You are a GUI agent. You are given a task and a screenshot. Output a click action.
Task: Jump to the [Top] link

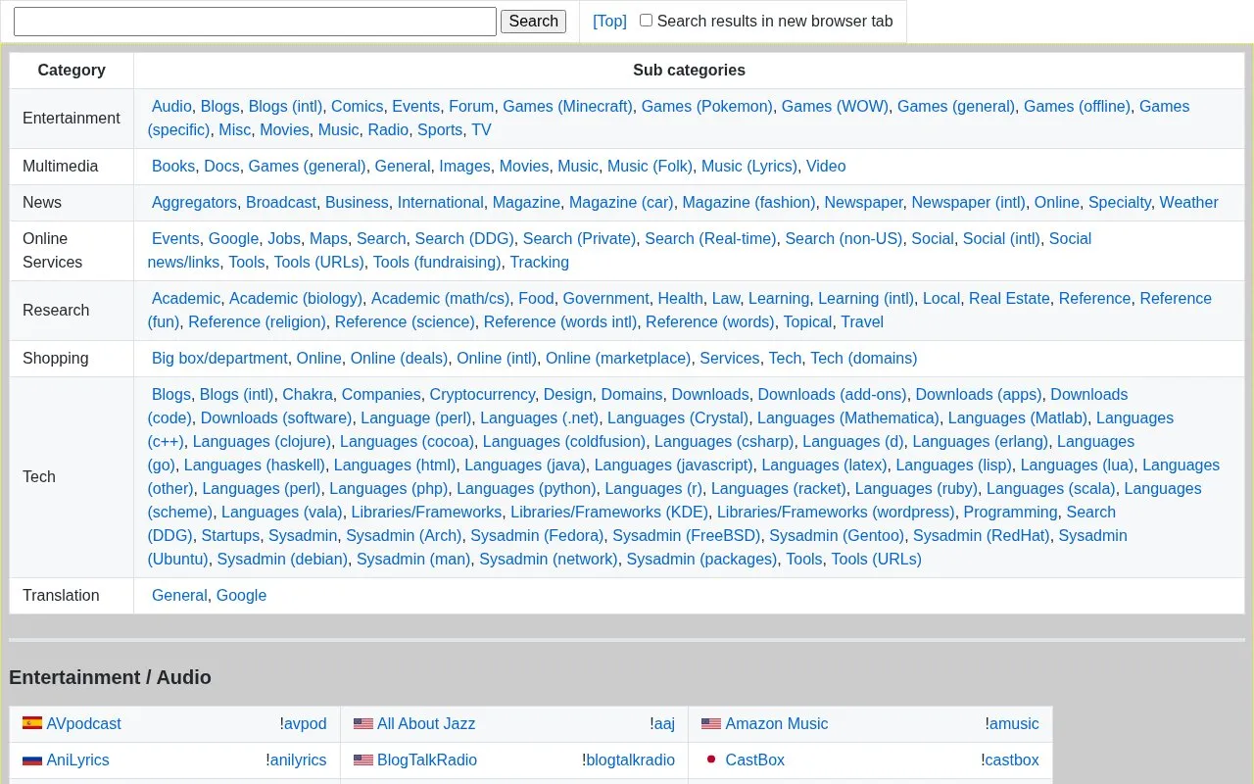609,22
